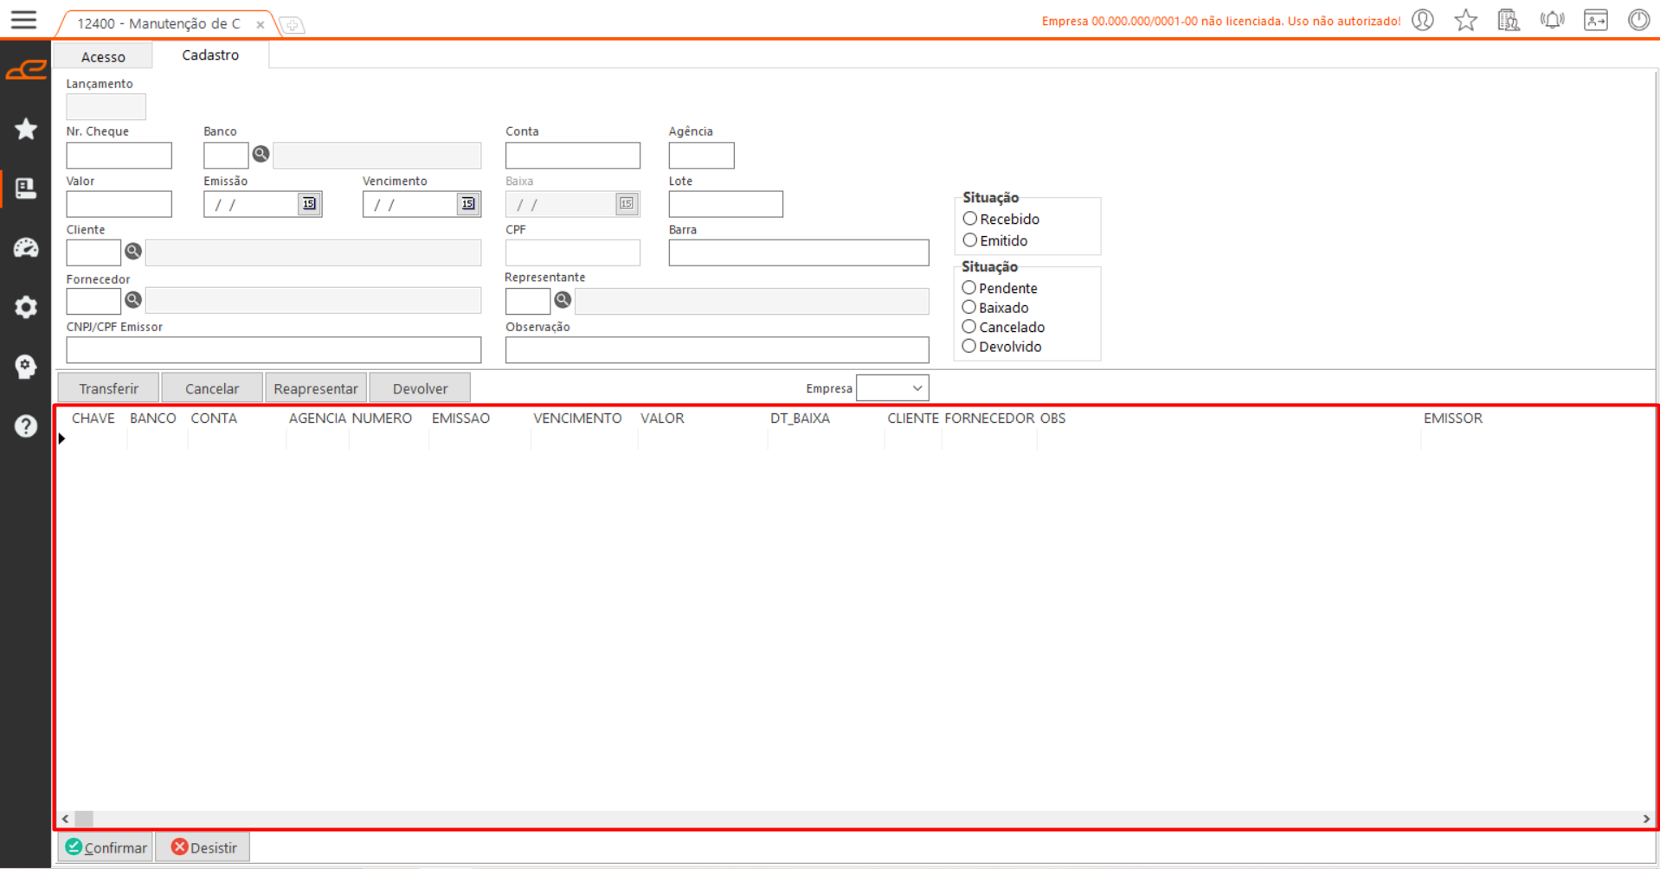This screenshot has height=869, width=1660.
Task: Open the hamburger menu icon
Action: 23,20
